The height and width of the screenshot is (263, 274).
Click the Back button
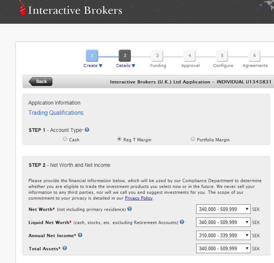tap(40, 82)
